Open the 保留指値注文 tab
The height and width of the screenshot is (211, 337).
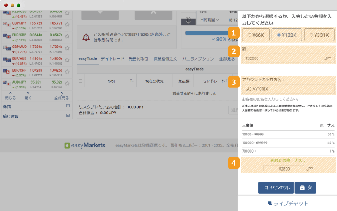coord(165,59)
